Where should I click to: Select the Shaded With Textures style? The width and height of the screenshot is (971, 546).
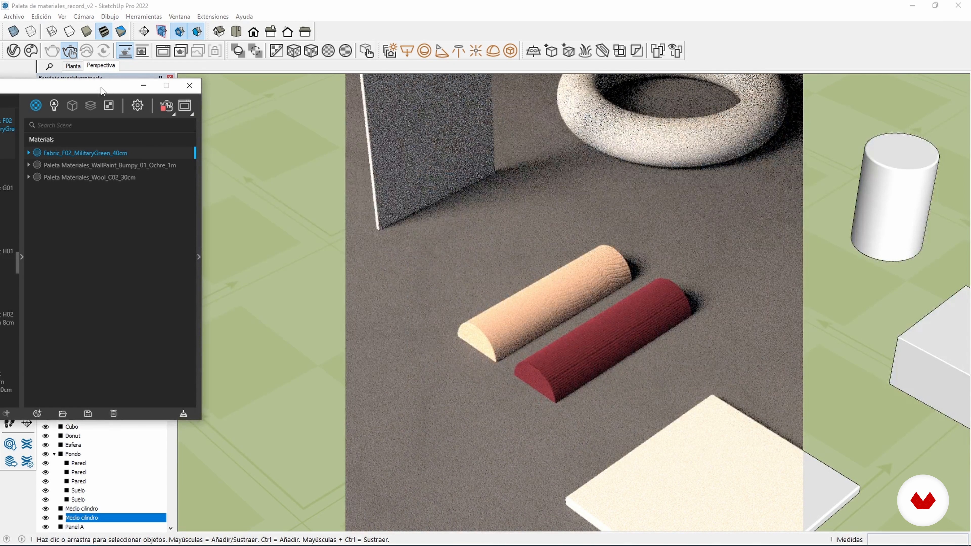click(104, 31)
